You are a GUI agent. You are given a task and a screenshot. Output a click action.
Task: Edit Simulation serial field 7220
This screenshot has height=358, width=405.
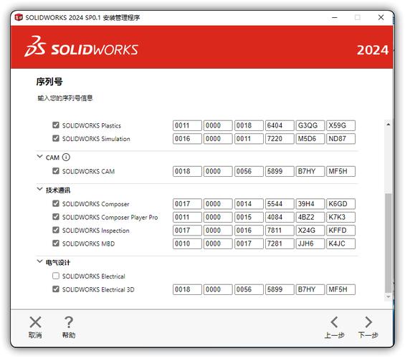click(x=280, y=139)
